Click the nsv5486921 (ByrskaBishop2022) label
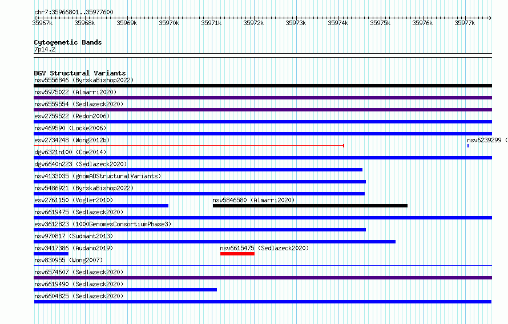The width and height of the screenshot is (508, 324). click(84, 188)
